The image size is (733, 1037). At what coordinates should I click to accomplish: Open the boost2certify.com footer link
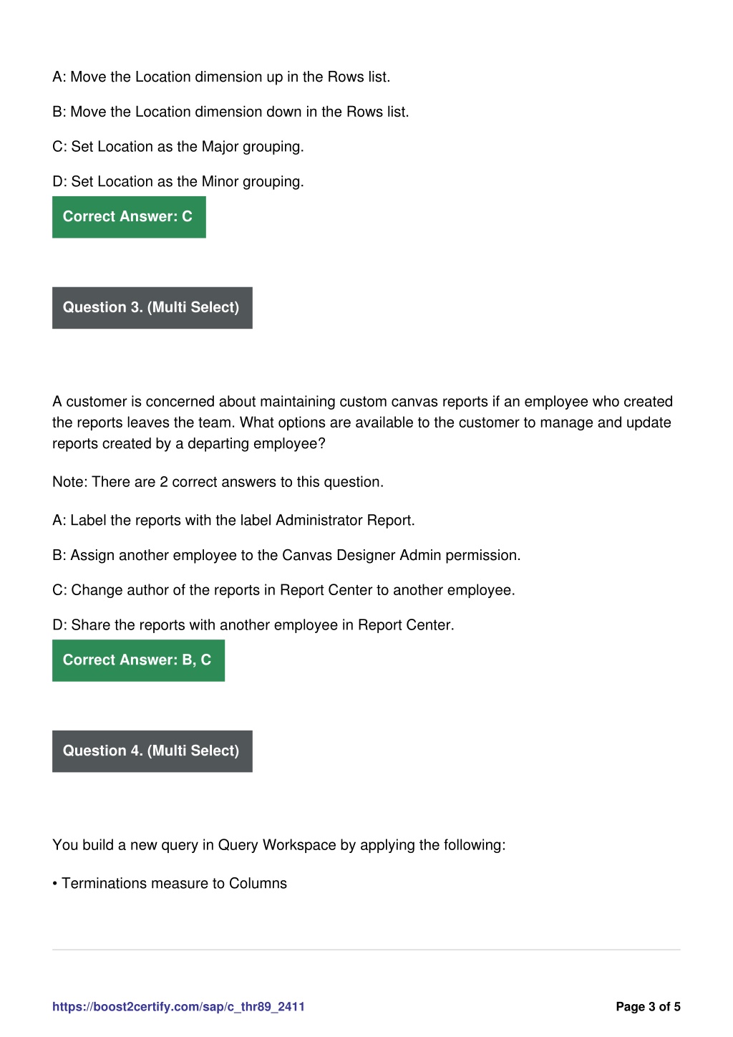(x=178, y=1006)
